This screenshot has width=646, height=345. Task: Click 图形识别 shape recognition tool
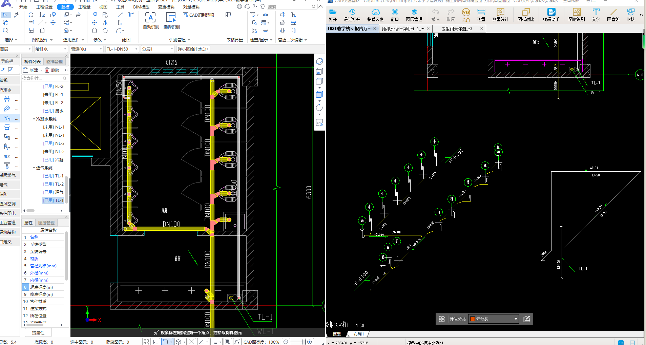click(x=577, y=16)
